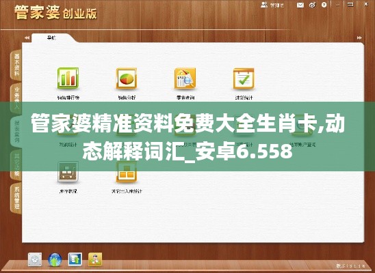Click the yellow person dock icon

point(95,259)
